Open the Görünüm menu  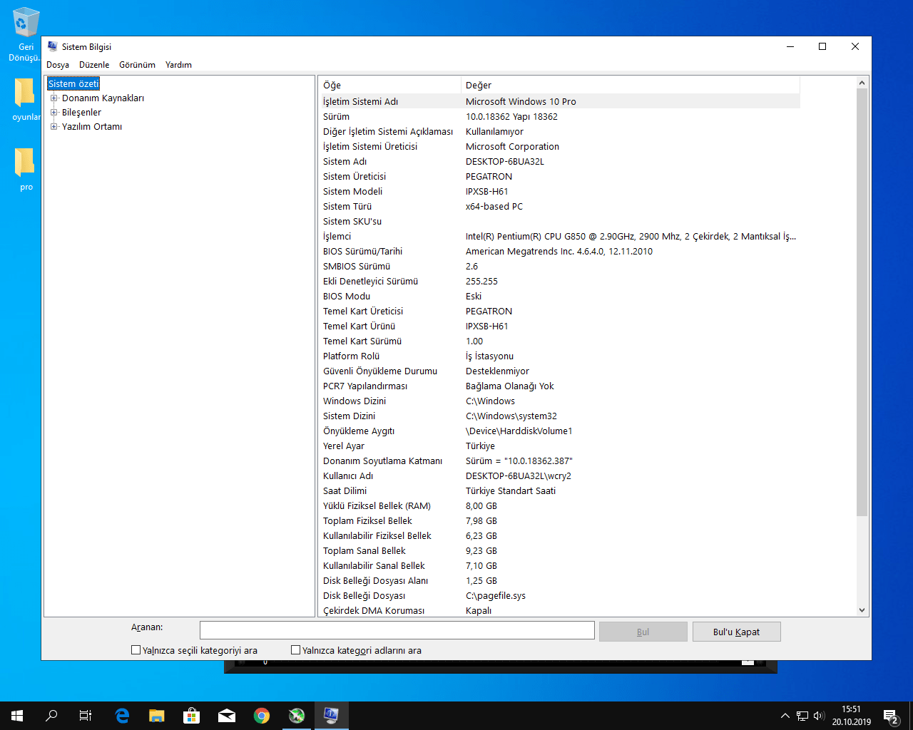(137, 65)
